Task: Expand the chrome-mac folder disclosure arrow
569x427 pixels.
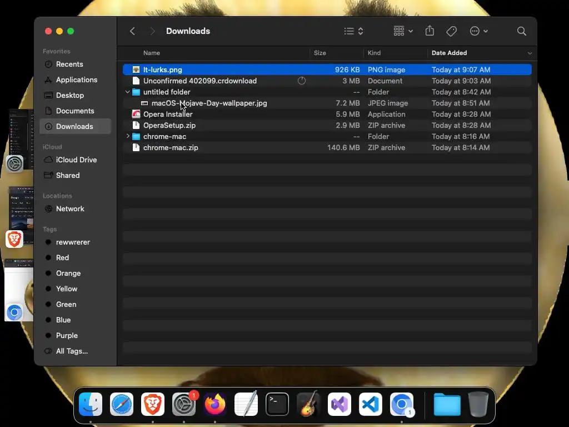Action: click(128, 136)
